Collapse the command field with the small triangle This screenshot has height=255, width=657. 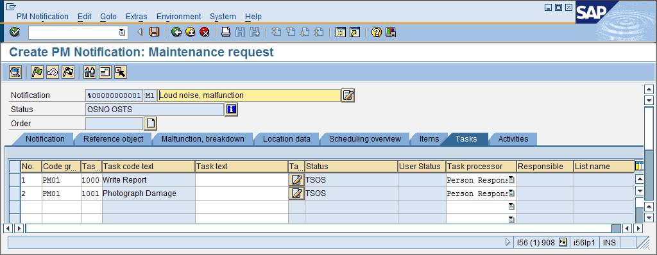(x=140, y=32)
